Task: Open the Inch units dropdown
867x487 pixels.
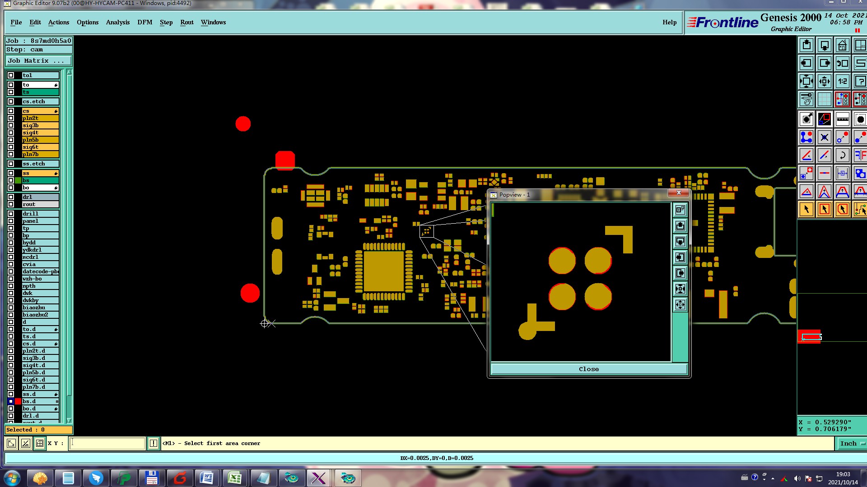Action: coord(852,444)
